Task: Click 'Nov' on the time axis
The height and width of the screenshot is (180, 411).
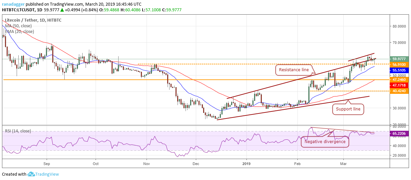Action: (146, 164)
